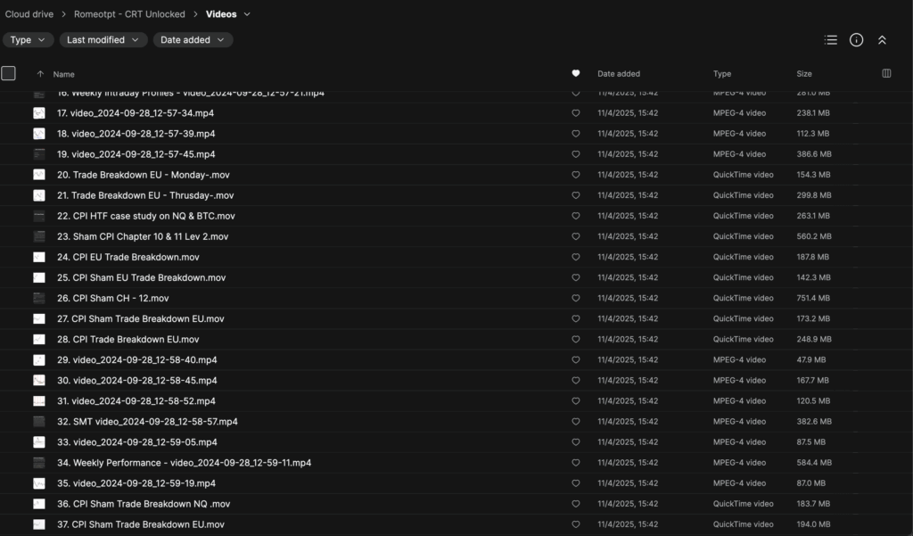Open column settings icon in header
913x536 pixels.
pos(886,74)
